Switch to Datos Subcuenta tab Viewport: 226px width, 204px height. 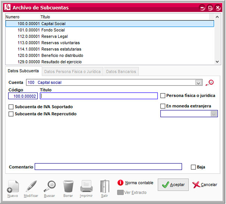[x=23, y=71]
